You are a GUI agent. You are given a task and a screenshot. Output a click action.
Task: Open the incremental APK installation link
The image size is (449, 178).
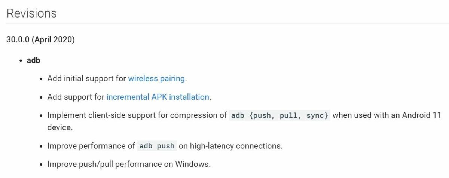[158, 97]
